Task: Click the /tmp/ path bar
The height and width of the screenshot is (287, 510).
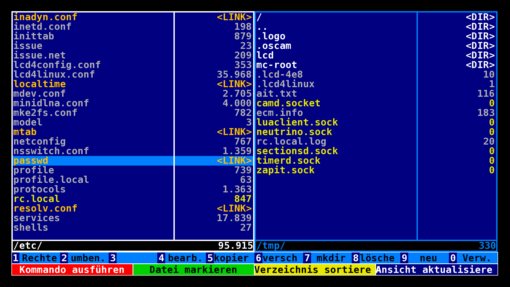Action: 271,246
